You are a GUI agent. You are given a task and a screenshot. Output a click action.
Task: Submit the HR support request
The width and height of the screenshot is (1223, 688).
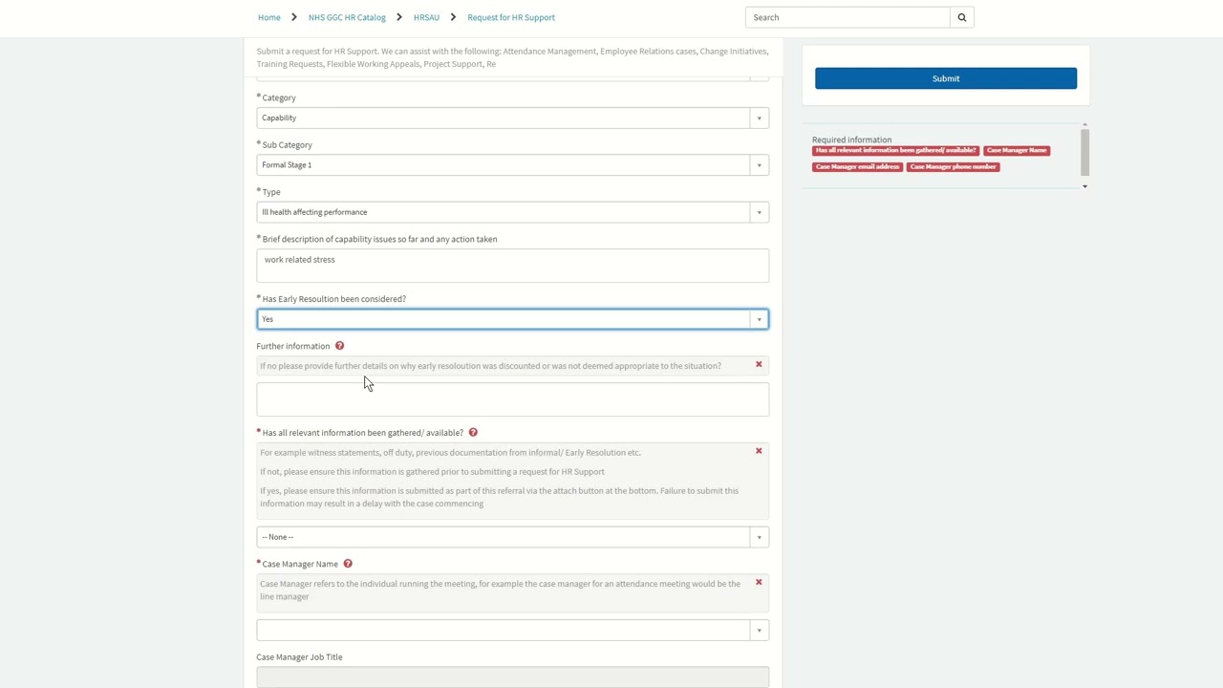(946, 78)
